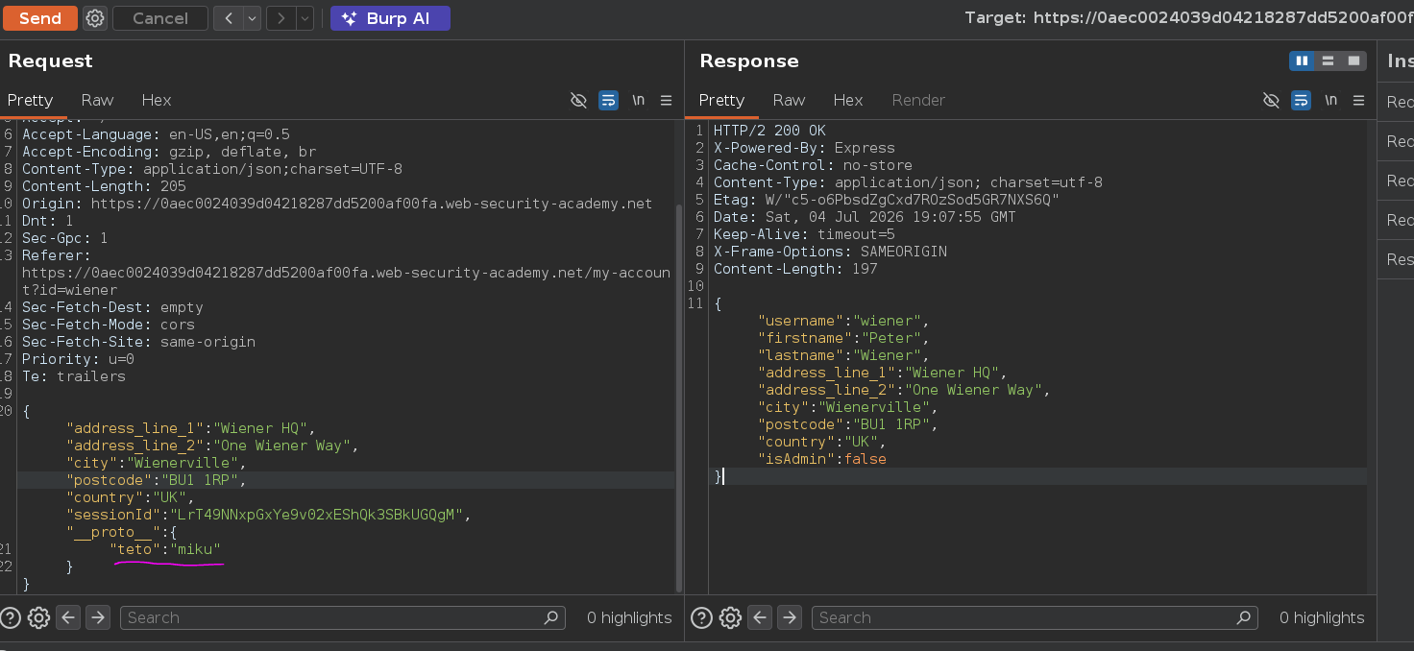Click magnifier icon in Request search
The height and width of the screenshot is (651, 1414).
[x=551, y=617]
